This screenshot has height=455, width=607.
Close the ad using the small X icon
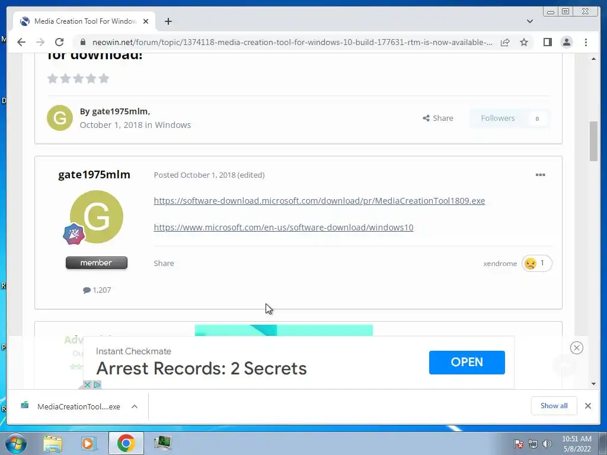click(x=88, y=384)
